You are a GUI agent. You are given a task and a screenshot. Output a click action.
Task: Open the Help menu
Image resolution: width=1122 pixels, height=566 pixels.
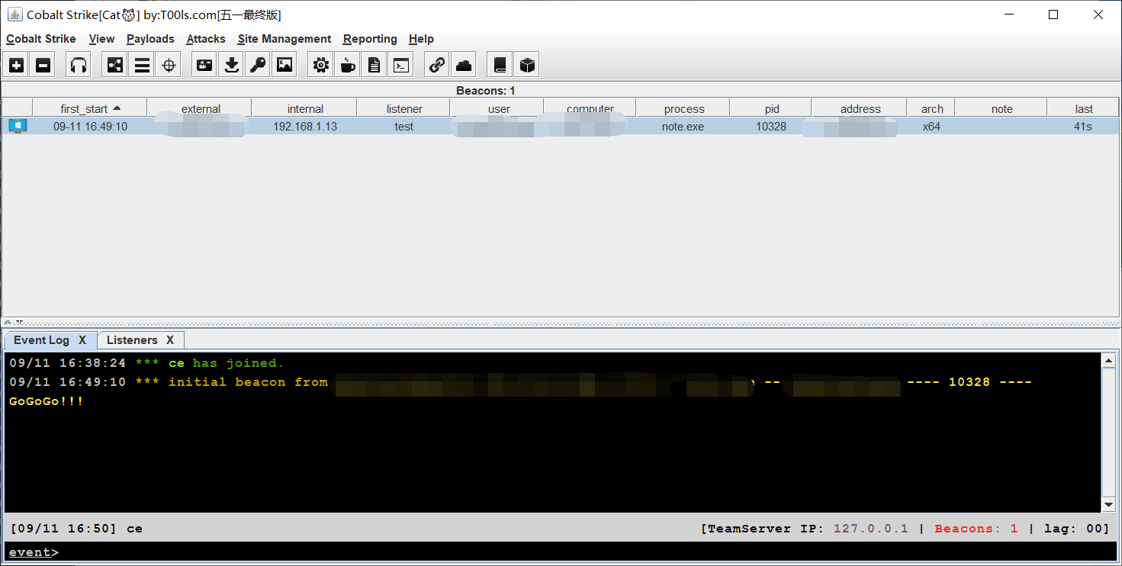(421, 39)
